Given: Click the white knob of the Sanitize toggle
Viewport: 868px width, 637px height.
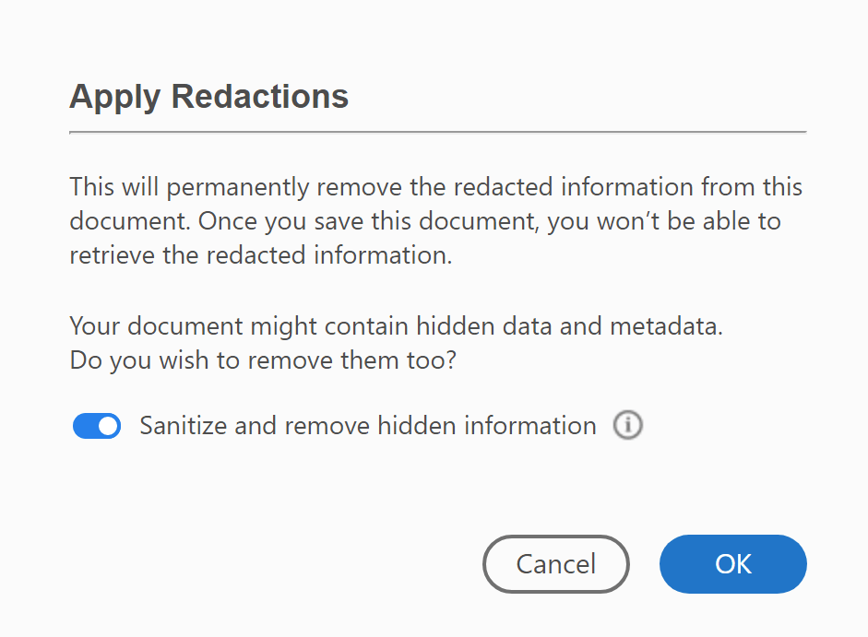Looking at the screenshot, I should [x=108, y=426].
